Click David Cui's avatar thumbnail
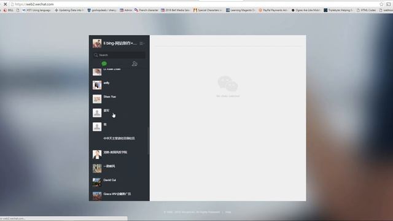Viewport: 393px width, 221px height. point(97,182)
